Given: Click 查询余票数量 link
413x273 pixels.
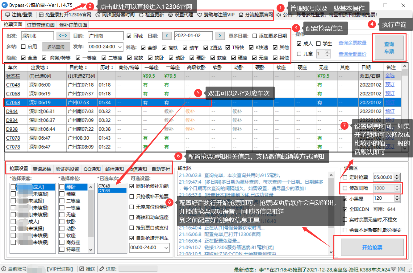Looking at the screenshot, I should click(353, 43).
